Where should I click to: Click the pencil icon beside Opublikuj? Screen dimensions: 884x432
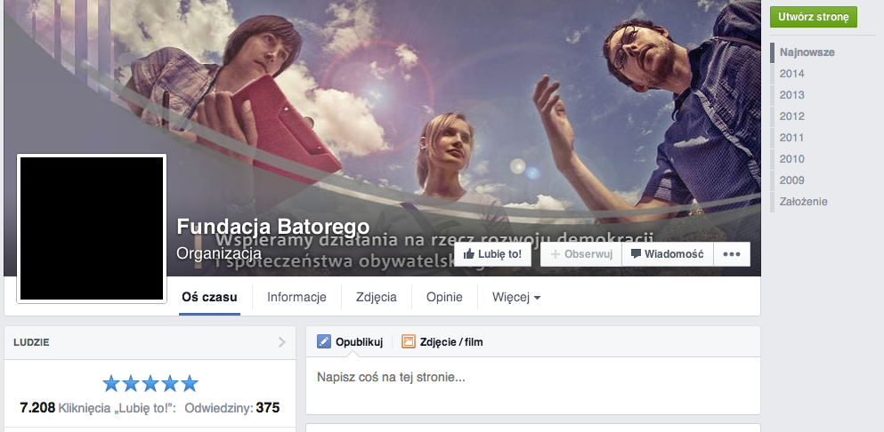324,341
